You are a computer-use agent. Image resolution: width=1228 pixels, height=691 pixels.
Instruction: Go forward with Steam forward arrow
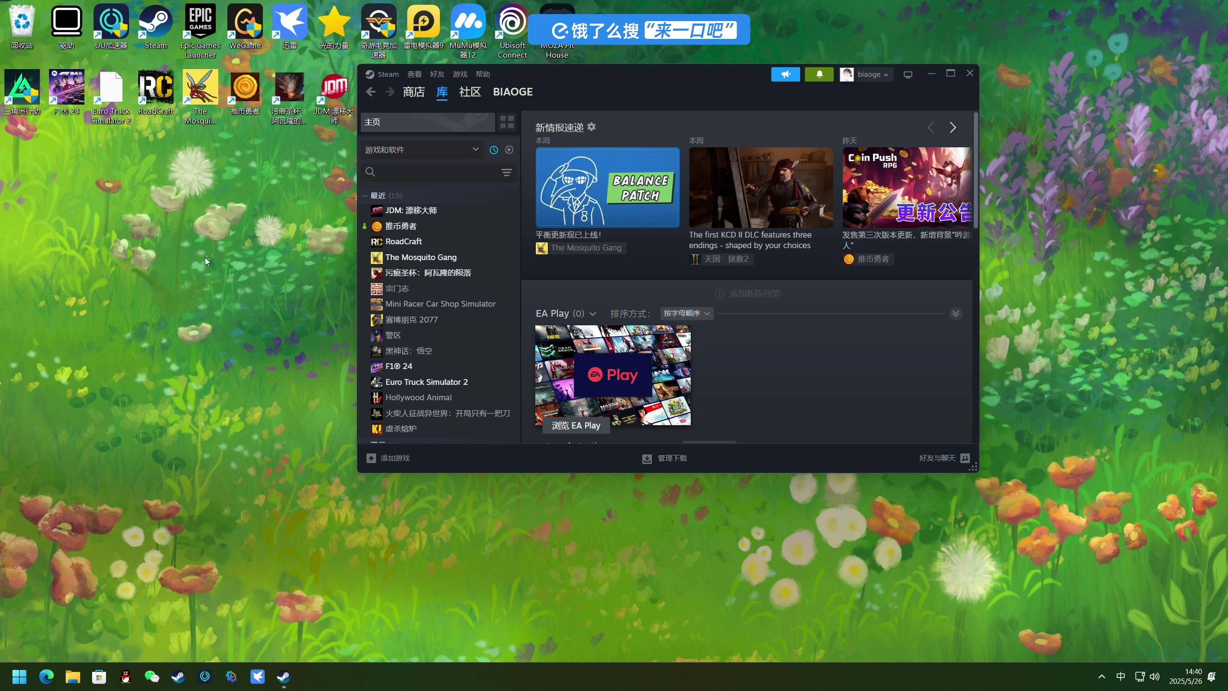(x=390, y=92)
